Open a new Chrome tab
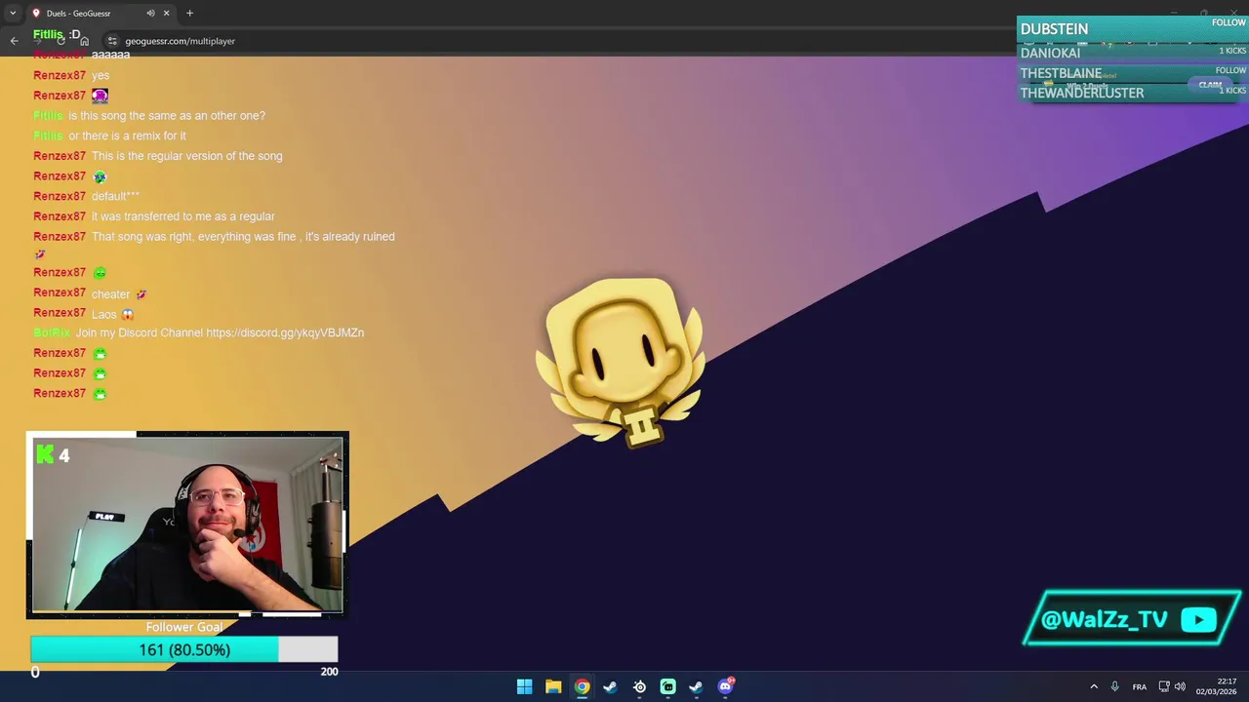Viewport: 1249px width, 702px height. click(x=189, y=14)
